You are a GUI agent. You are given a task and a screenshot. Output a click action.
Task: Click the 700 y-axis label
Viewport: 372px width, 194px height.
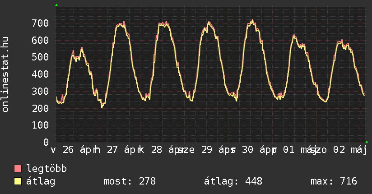click(x=40, y=23)
